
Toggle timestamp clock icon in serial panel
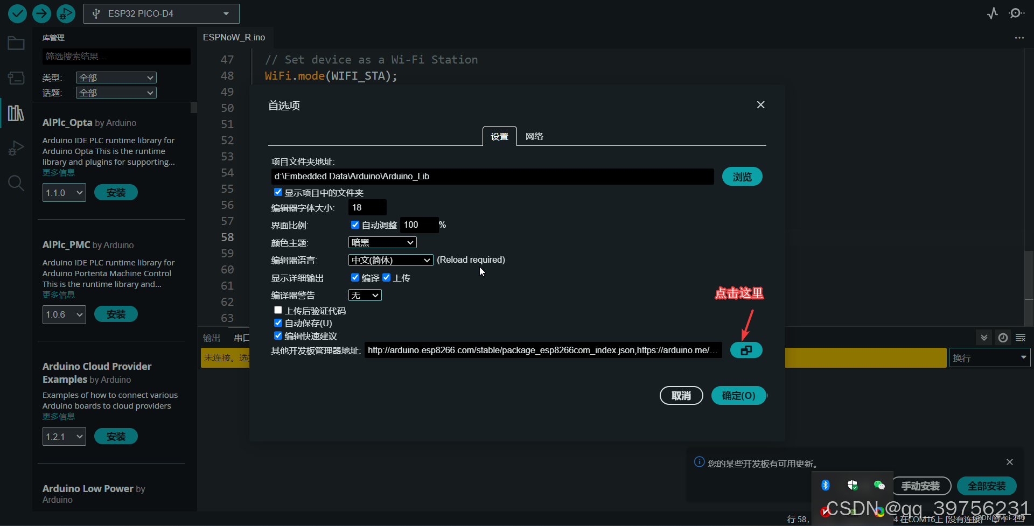click(x=1003, y=338)
